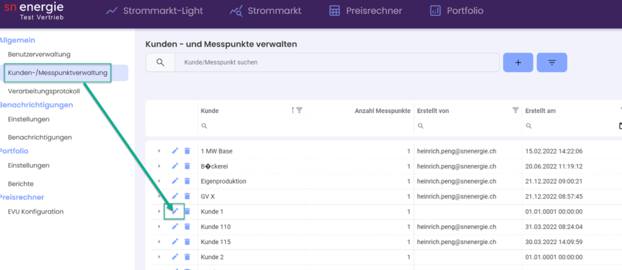
Task: Click the search magnifier beside Kunde/Messpunkt field
Action: point(160,62)
